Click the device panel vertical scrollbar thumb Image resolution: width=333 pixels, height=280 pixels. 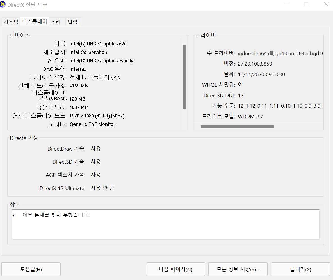pos(184,77)
